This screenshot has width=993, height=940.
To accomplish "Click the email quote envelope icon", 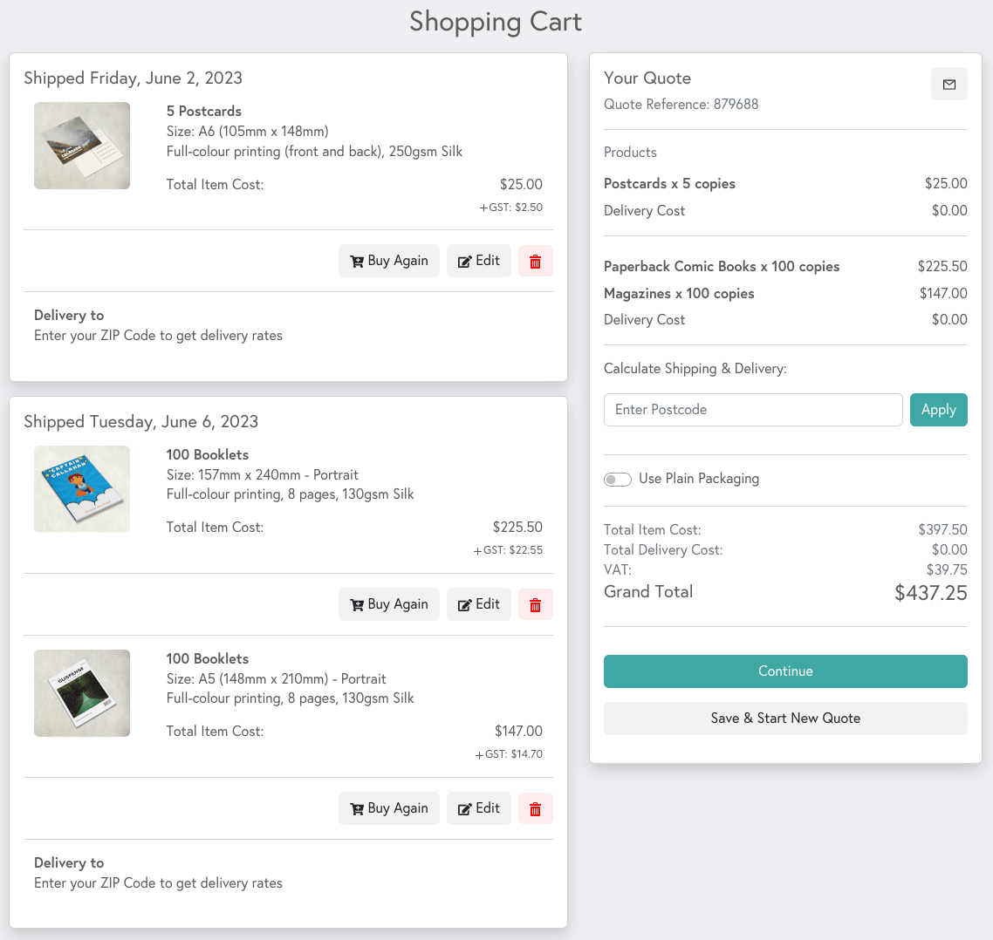I will (949, 85).
